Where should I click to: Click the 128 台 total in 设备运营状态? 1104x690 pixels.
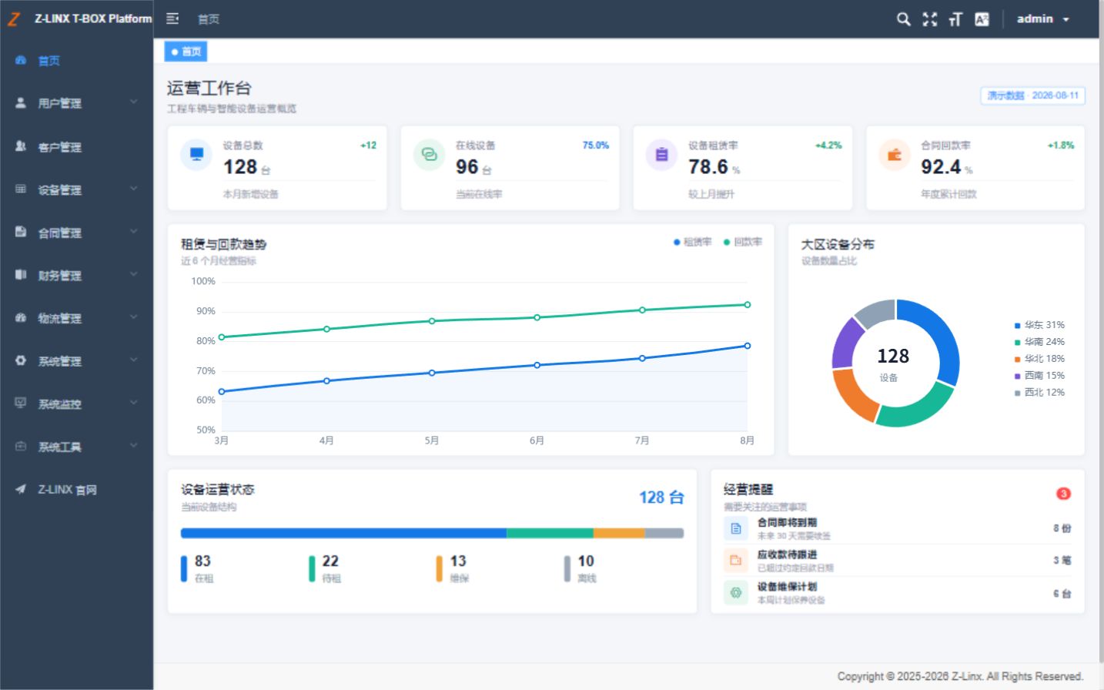click(x=661, y=497)
